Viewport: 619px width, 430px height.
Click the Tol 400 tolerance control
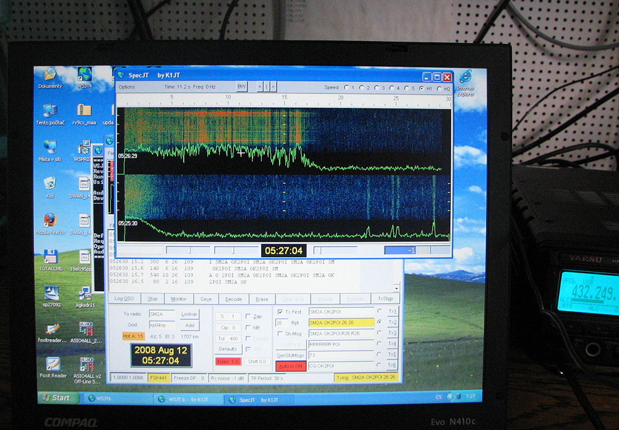point(228,338)
